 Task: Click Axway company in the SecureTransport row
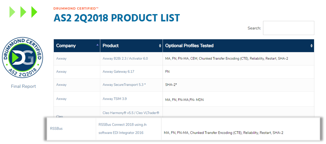click(x=61, y=85)
